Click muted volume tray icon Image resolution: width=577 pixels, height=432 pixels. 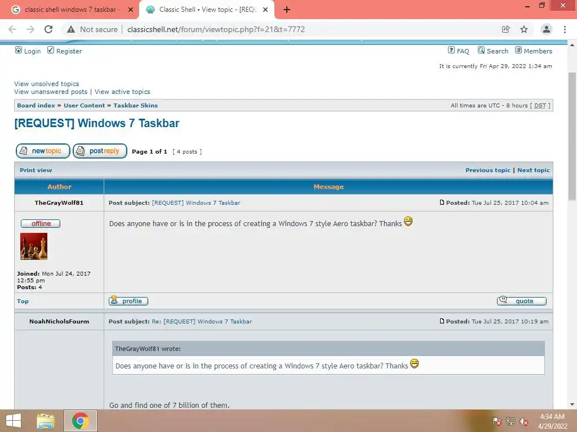524,421
